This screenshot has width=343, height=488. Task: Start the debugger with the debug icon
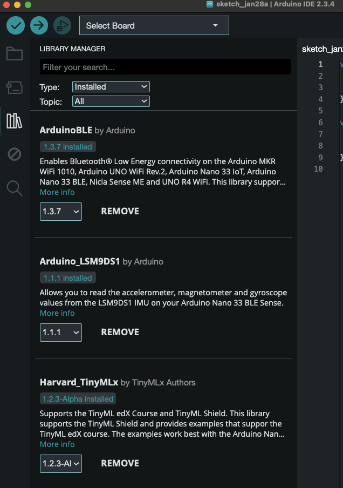coord(62,25)
